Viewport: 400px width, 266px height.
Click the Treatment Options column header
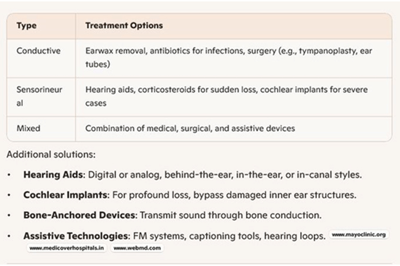click(124, 26)
